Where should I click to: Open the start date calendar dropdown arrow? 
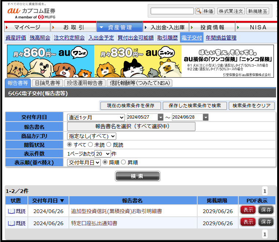click(161, 117)
